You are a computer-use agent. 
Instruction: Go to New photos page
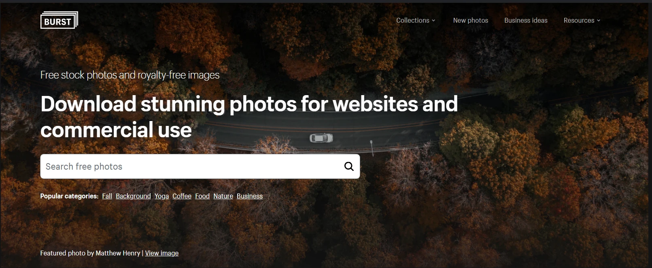pos(471,20)
